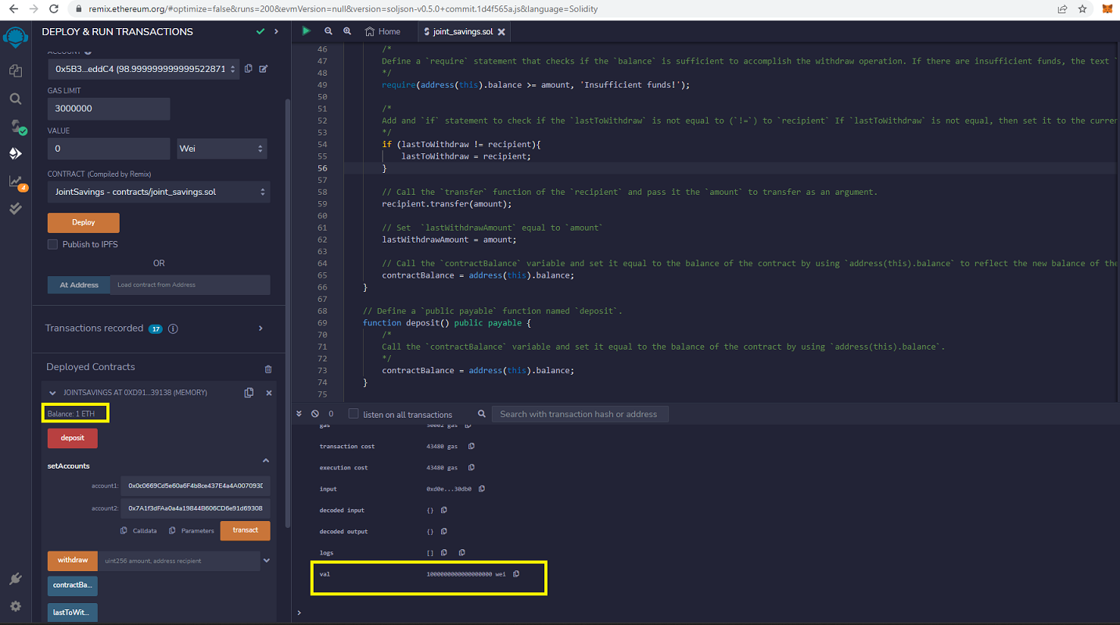Clear all deployed contracts with trash icon
1120x625 pixels.
tap(268, 368)
